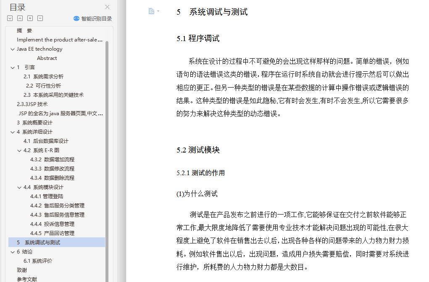Viewport: 429px width, 282px height.
Task: Select 4.4.5 产品回访管理
Action: coord(52,233)
